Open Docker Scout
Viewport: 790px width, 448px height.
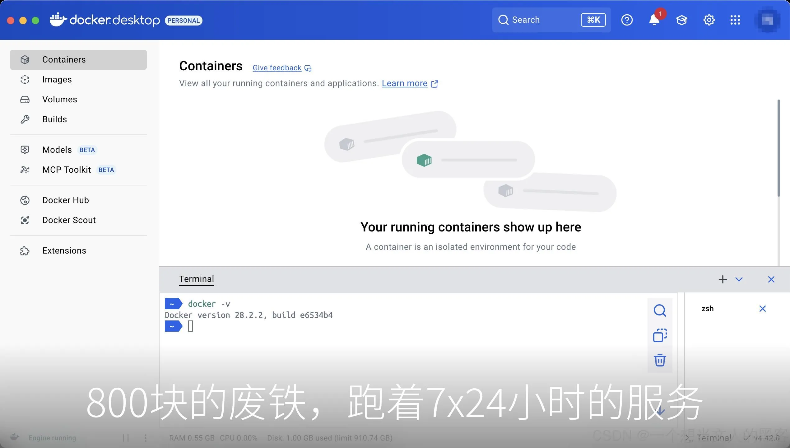(x=78, y=220)
